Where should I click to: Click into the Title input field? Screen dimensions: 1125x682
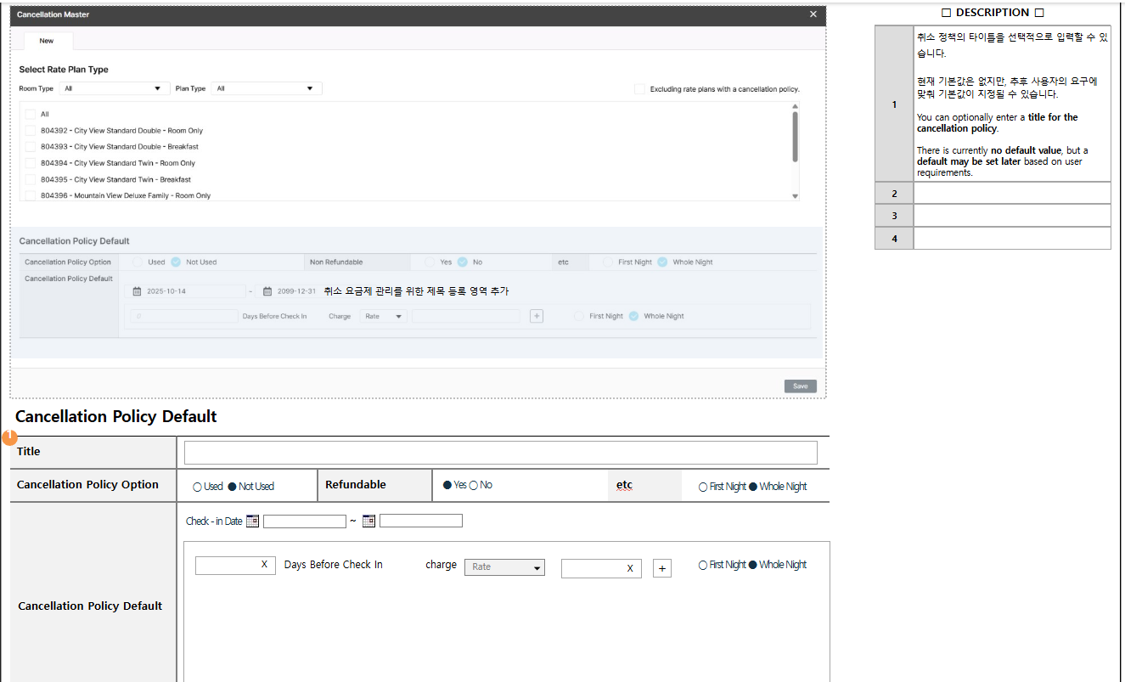click(x=500, y=453)
